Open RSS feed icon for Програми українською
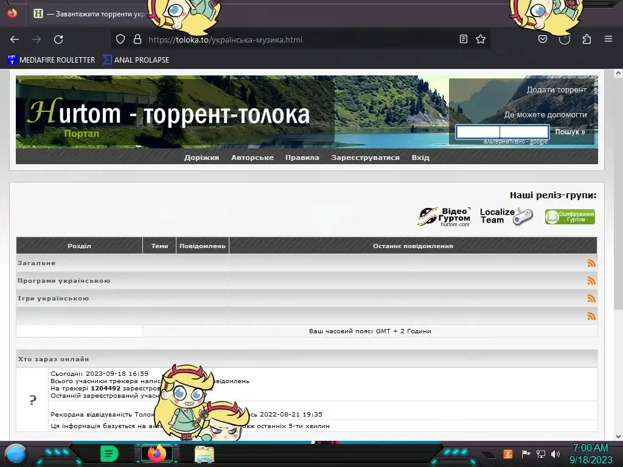 (591, 281)
